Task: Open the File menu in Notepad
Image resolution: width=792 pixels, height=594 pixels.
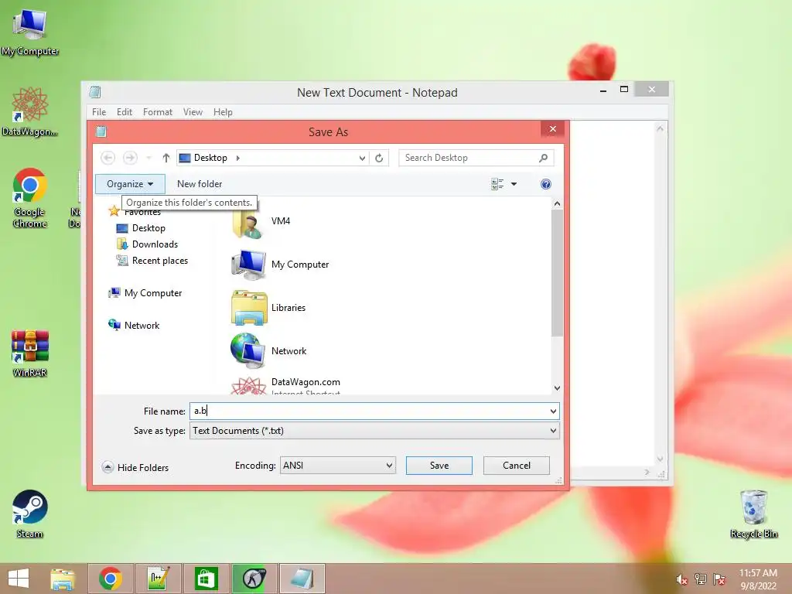Action: pyautogui.click(x=99, y=112)
